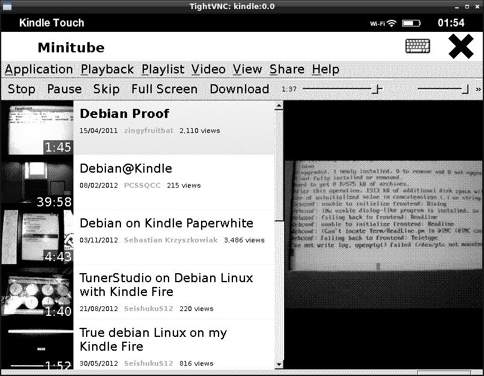484x376 pixels.
Task: Close Minitube with the large X
Action: click(x=461, y=46)
